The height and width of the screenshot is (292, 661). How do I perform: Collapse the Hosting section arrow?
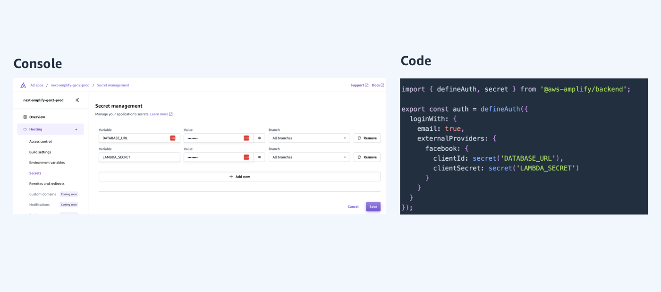(x=76, y=129)
